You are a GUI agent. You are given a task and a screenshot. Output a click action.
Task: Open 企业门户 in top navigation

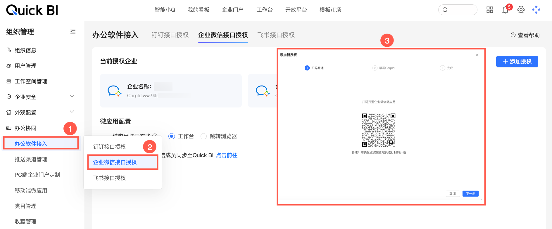[x=232, y=10]
